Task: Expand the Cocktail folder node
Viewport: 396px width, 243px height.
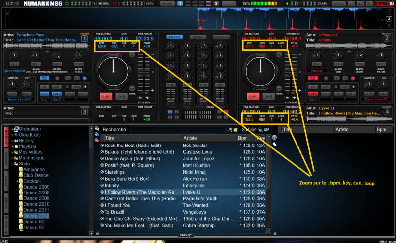Action: (x=17, y=181)
